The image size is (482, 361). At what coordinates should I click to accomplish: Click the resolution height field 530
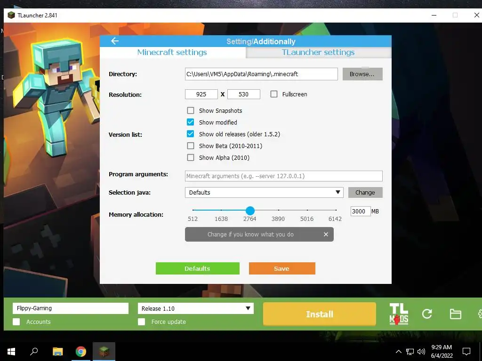pos(244,94)
